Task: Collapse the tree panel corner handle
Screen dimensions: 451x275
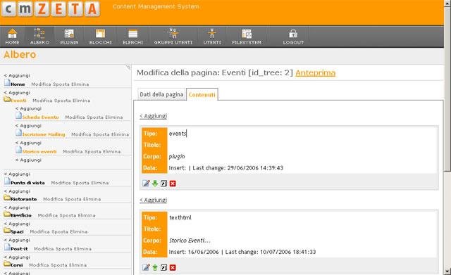Action: pyautogui.click(x=128, y=67)
